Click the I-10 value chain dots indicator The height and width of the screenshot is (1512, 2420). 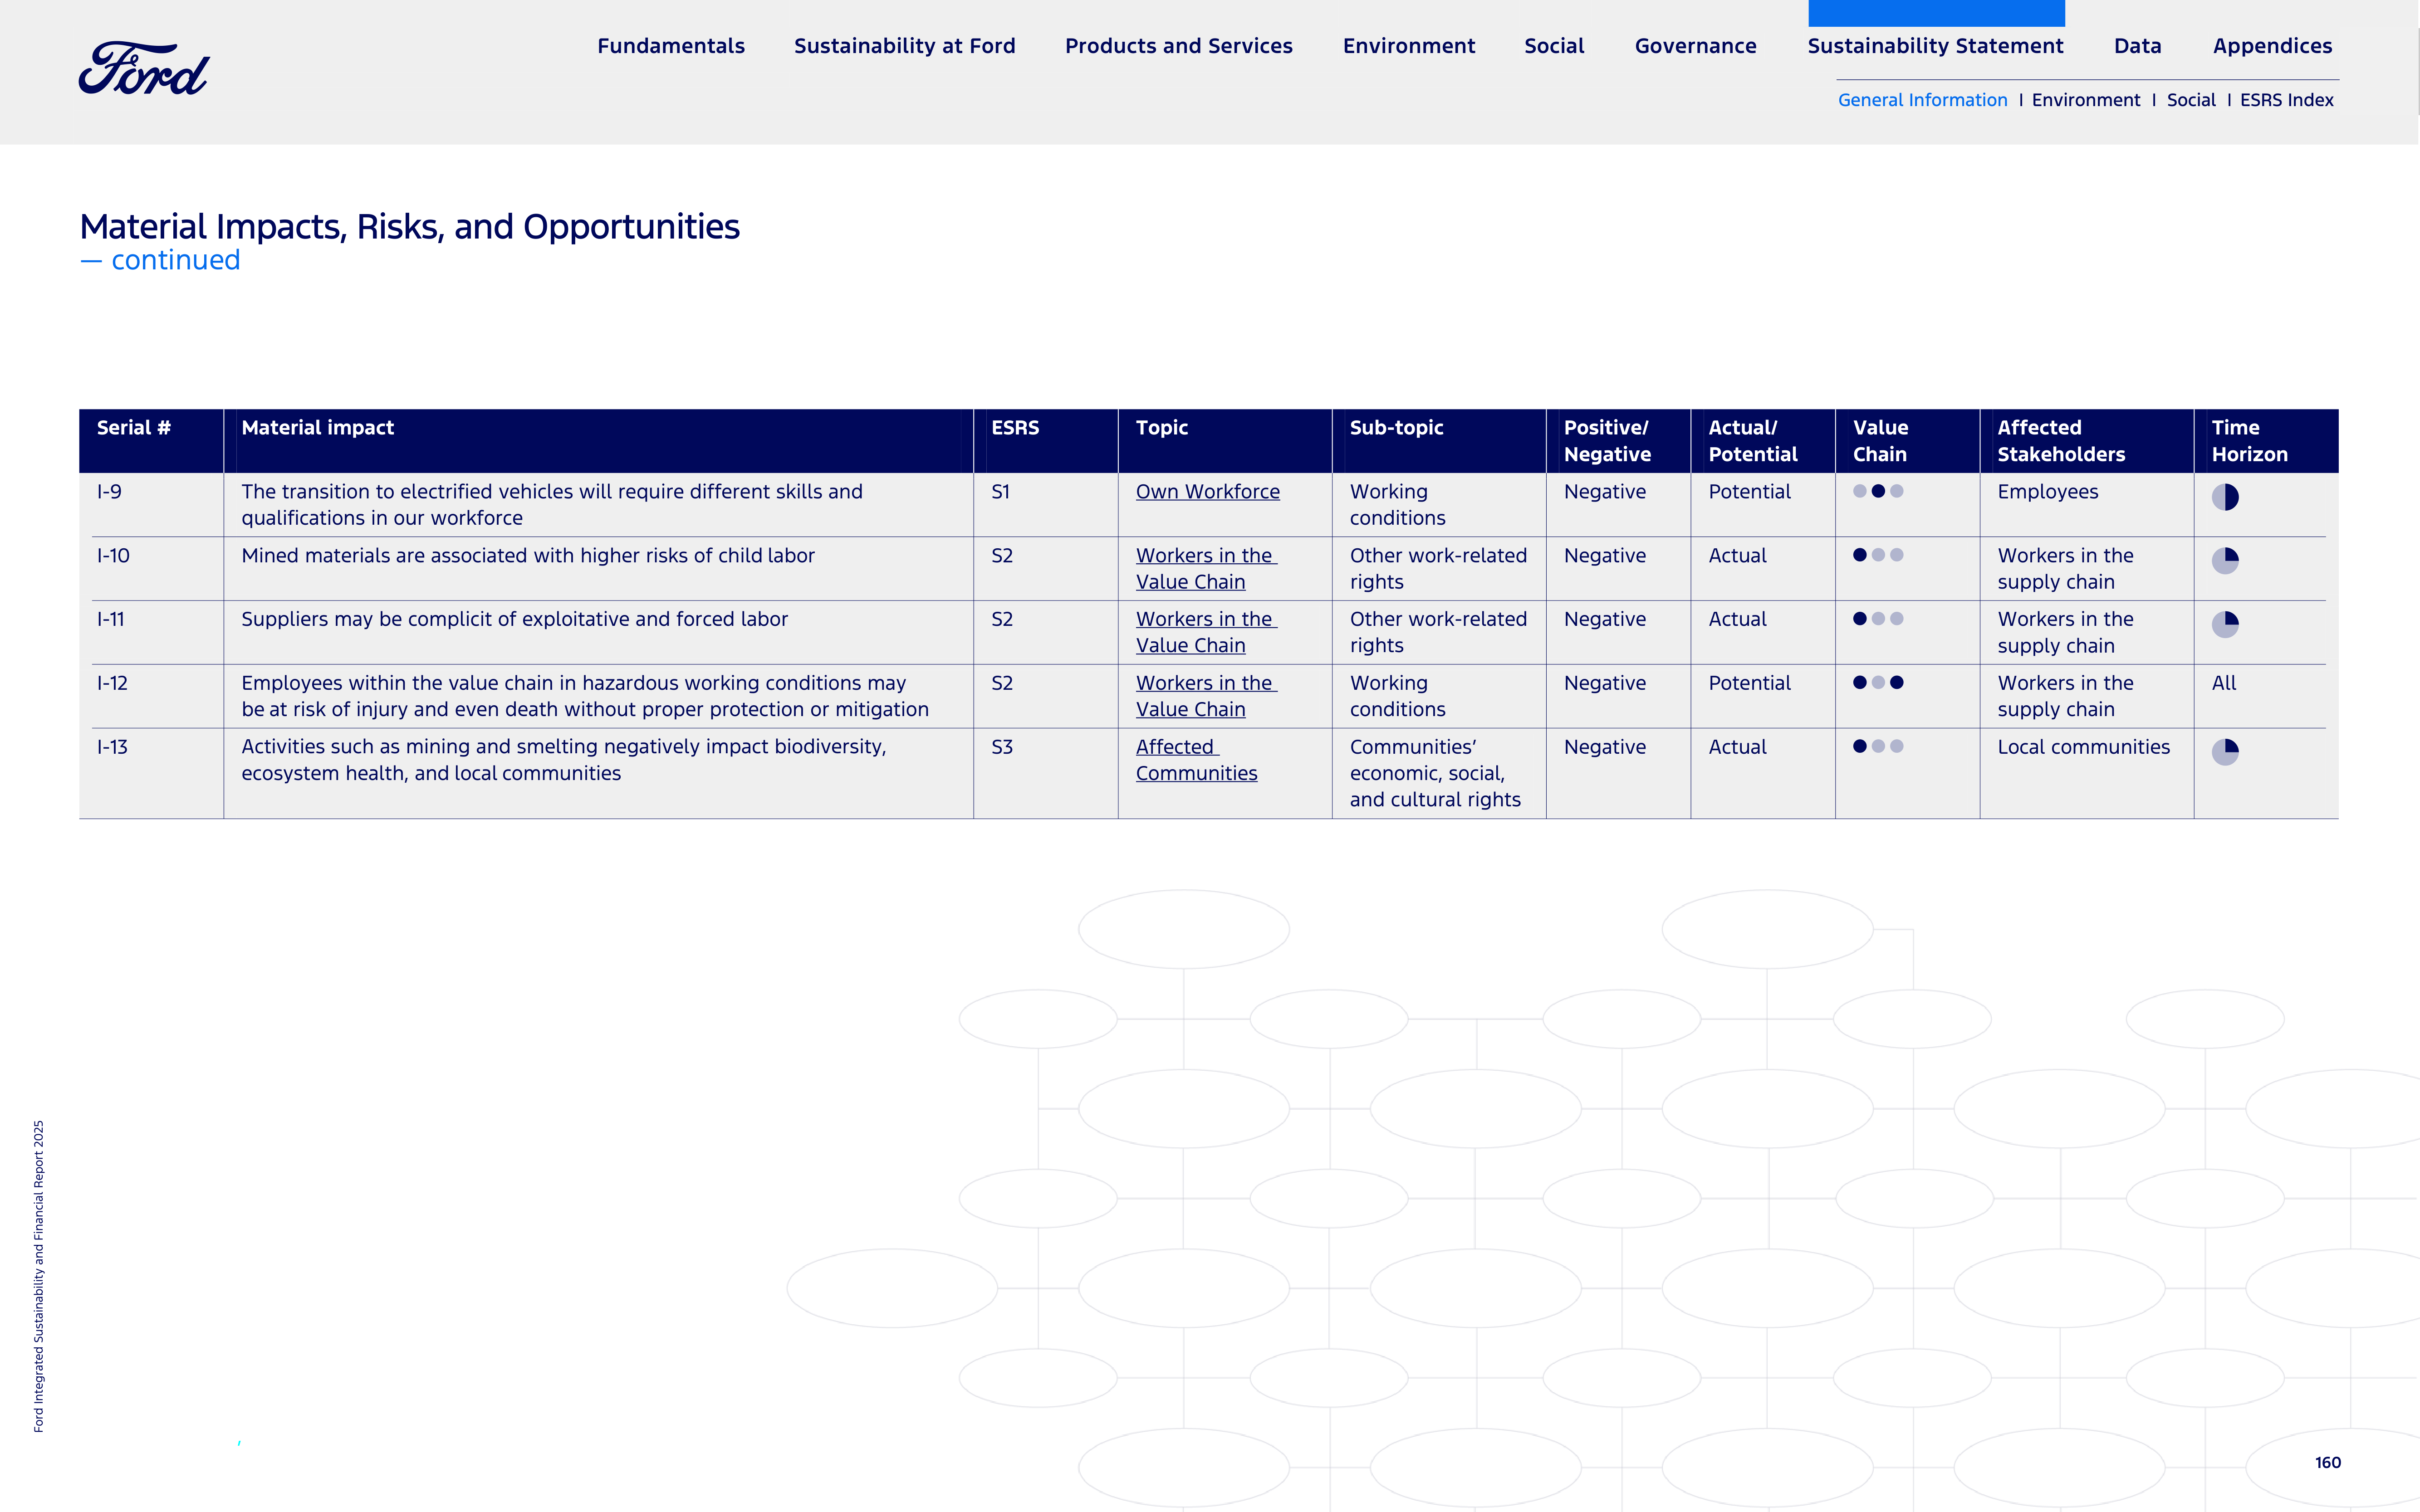pyautogui.click(x=1878, y=555)
